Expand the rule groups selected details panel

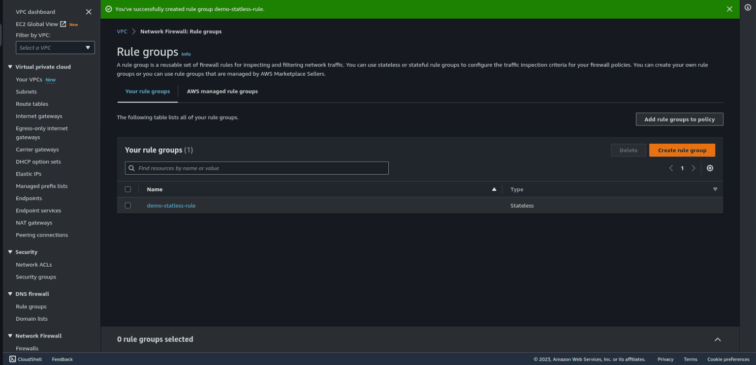(718, 339)
